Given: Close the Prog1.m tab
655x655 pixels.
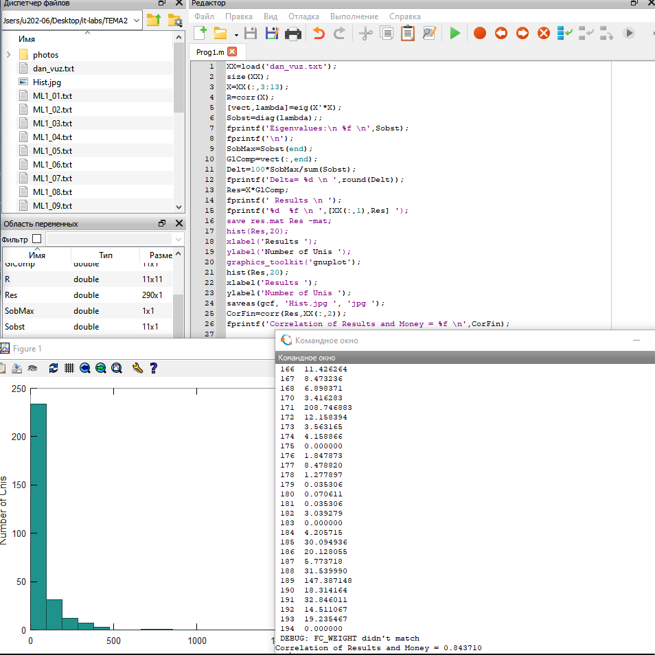Looking at the screenshot, I should [x=232, y=51].
